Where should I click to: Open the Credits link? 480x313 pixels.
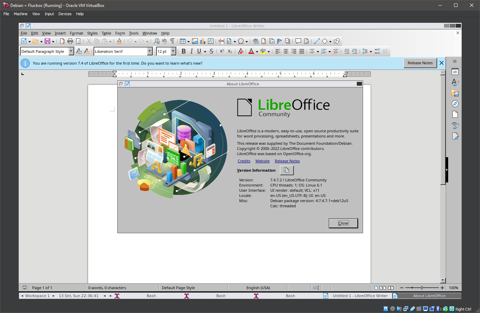coord(244,161)
